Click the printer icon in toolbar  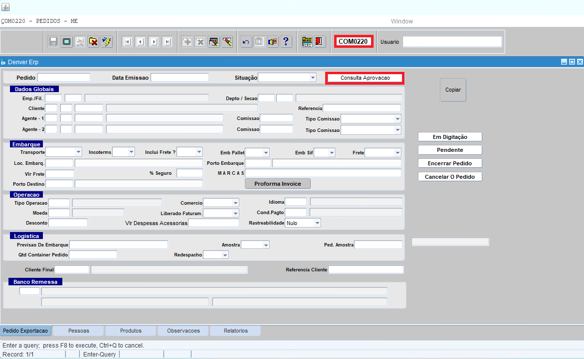80,42
